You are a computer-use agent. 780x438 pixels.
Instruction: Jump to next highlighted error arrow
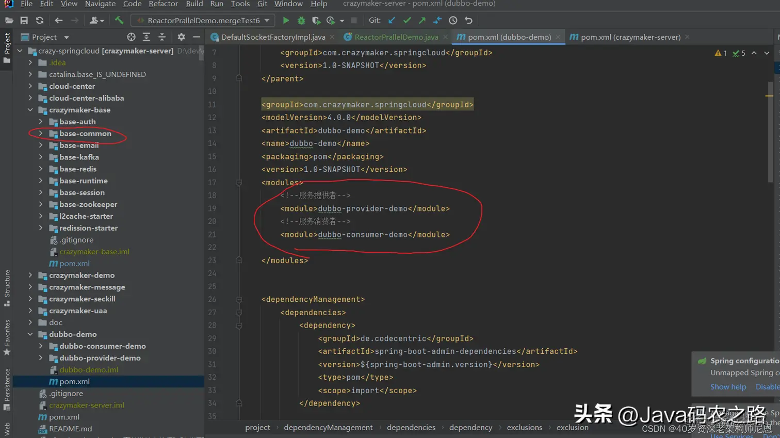pos(767,53)
